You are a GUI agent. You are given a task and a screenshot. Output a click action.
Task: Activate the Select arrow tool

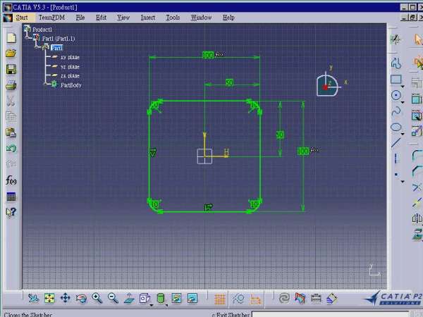(418, 39)
